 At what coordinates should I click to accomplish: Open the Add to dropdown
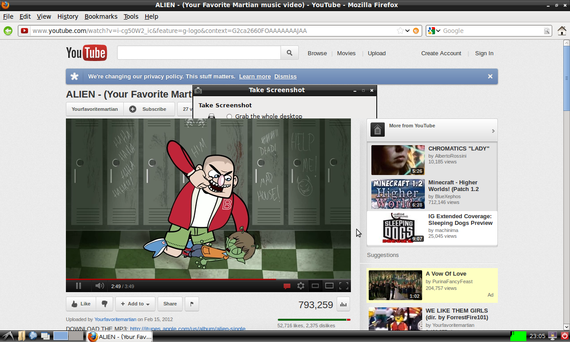click(x=135, y=304)
